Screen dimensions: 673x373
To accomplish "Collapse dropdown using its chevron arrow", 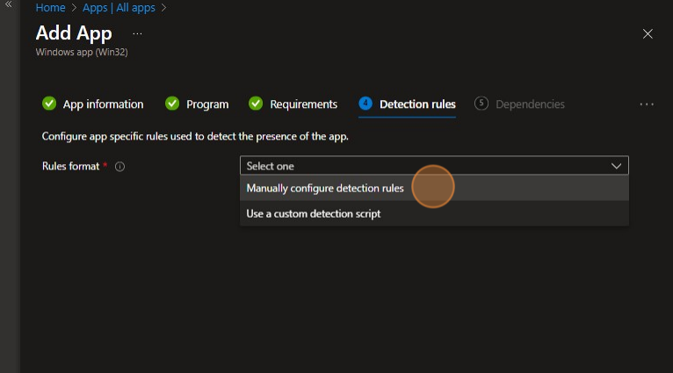I will (616, 166).
